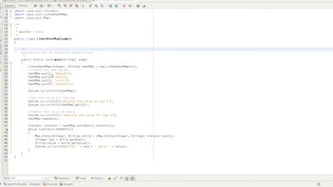
Task: Click the 'import java.util.Iterator;' line
Action: pos(37,11)
